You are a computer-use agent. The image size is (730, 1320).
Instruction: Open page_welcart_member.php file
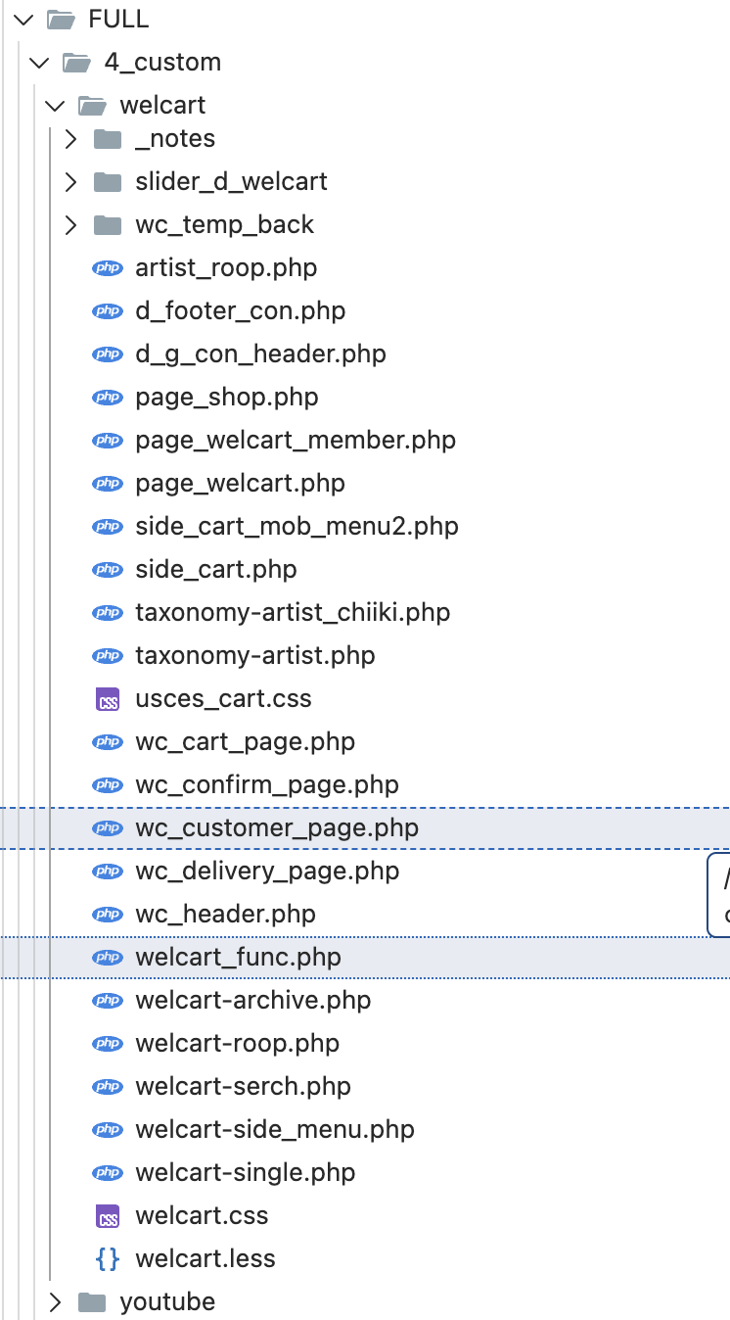pos(295,440)
